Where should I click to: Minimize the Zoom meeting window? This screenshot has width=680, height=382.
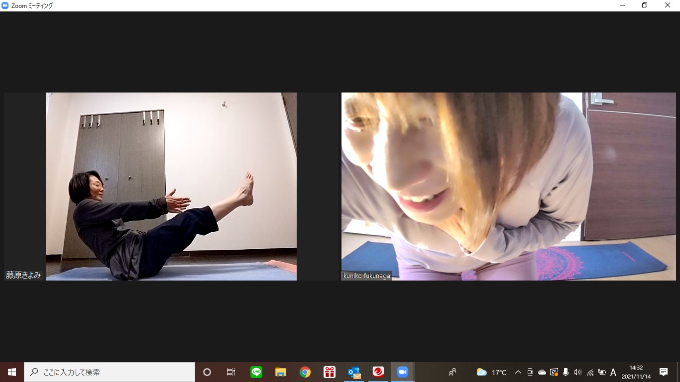(622, 5)
